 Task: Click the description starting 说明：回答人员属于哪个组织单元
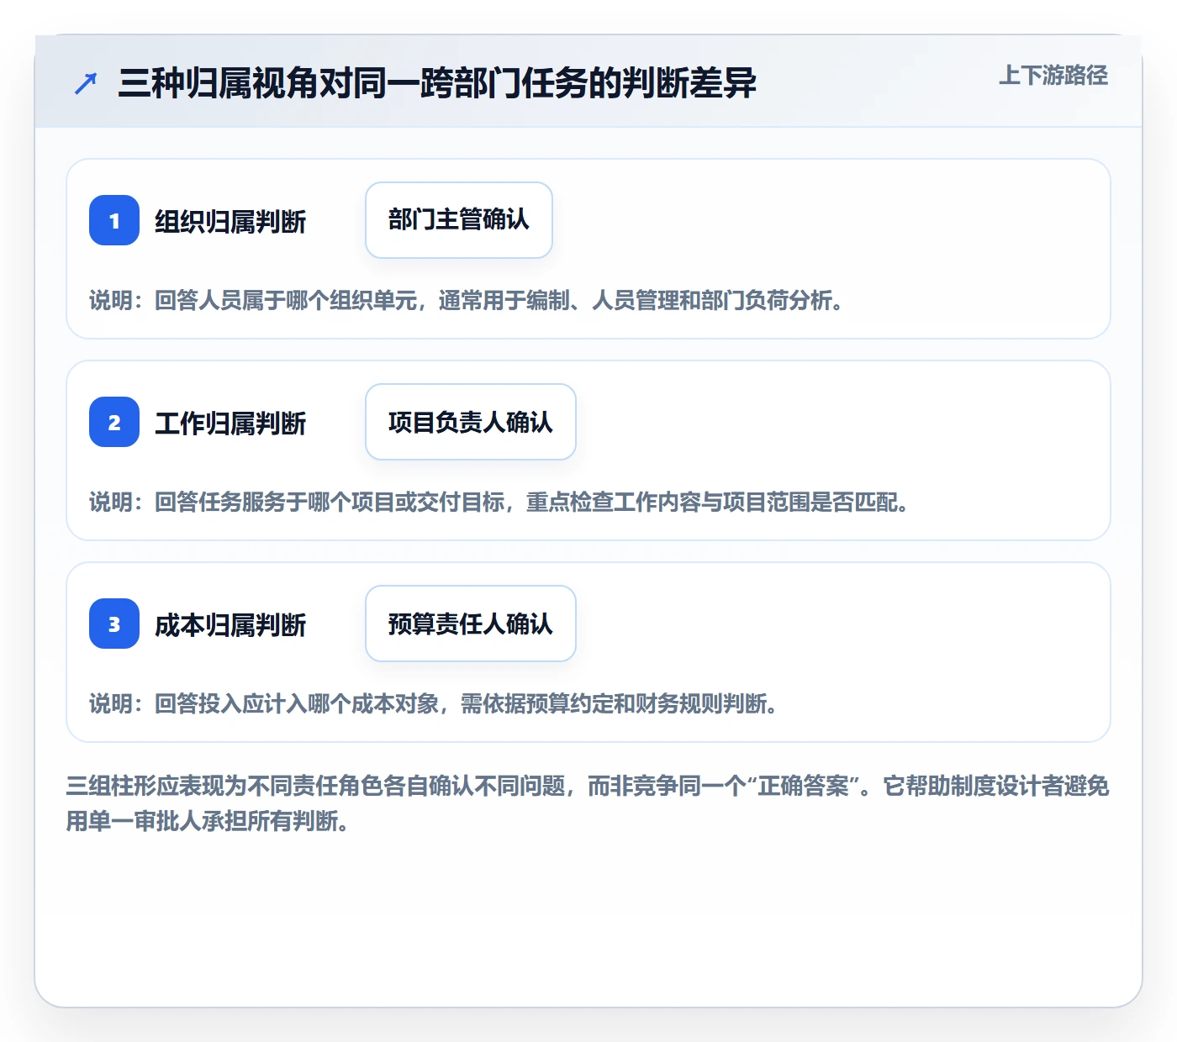point(467,300)
